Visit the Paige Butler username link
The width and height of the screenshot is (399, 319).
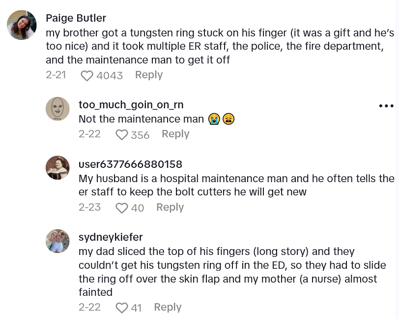point(76,18)
